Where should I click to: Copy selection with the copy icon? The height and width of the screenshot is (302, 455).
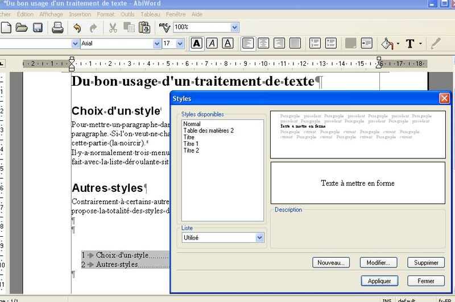pos(129,27)
